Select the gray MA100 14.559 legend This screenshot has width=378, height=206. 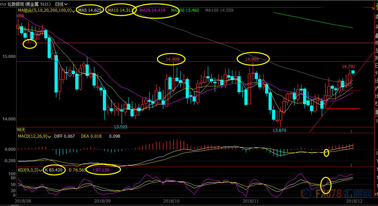(219, 10)
